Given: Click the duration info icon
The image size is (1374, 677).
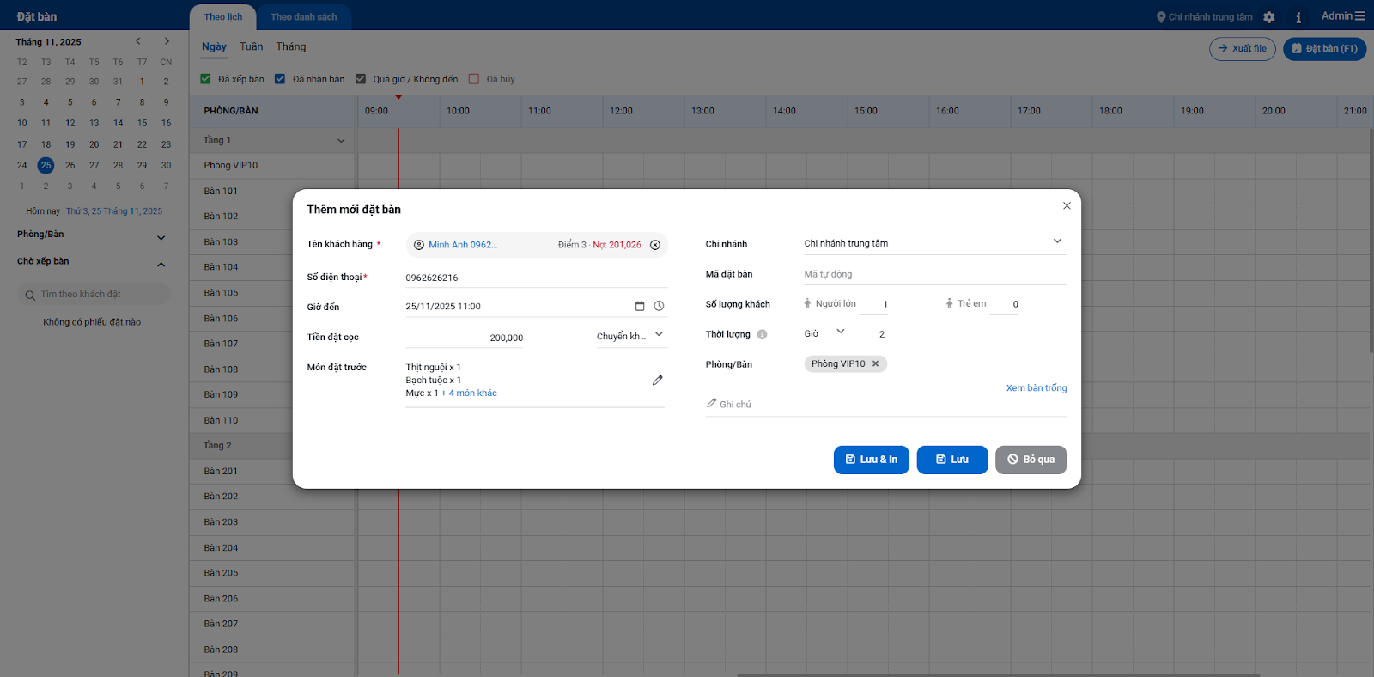Looking at the screenshot, I should pos(762,334).
